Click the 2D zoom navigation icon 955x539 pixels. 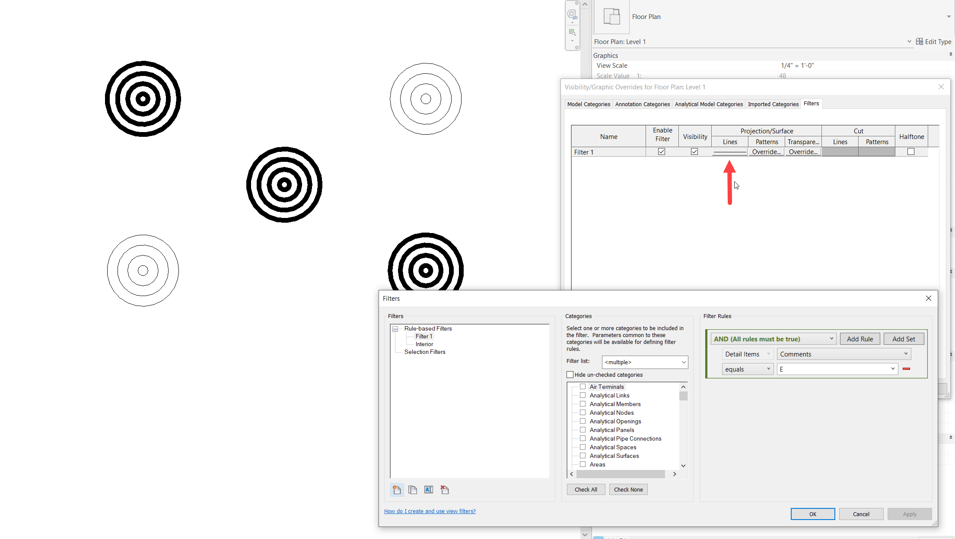(x=572, y=15)
